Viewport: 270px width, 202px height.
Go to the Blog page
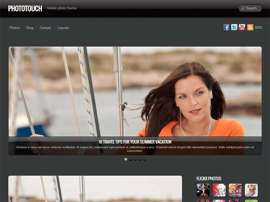coord(30,28)
